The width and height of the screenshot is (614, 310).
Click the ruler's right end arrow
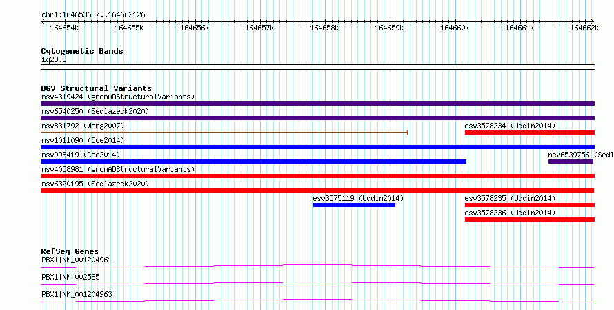click(593, 22)
